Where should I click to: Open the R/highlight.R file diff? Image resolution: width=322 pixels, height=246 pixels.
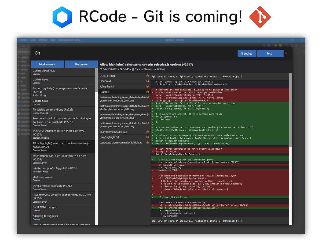click(x=124, y=86)
